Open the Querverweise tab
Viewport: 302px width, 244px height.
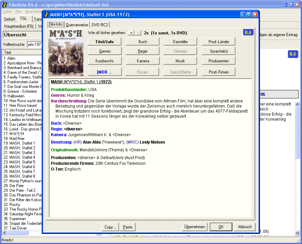tap(77, 25)
